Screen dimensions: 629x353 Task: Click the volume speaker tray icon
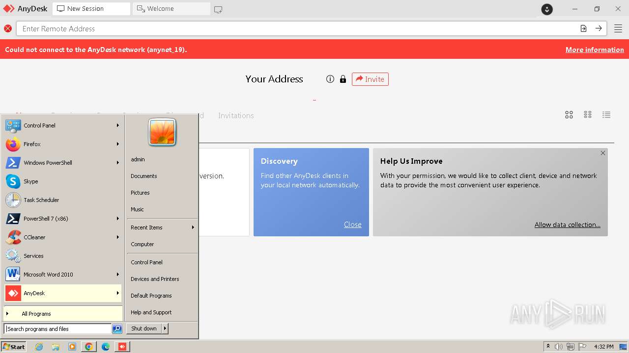[x=559, y=347]
